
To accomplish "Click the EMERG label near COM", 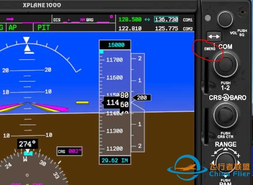I will coord(210,49).
